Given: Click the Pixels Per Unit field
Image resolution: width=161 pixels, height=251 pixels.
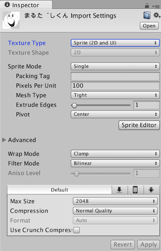Looking at the screenshot, I should pos(115,86).
